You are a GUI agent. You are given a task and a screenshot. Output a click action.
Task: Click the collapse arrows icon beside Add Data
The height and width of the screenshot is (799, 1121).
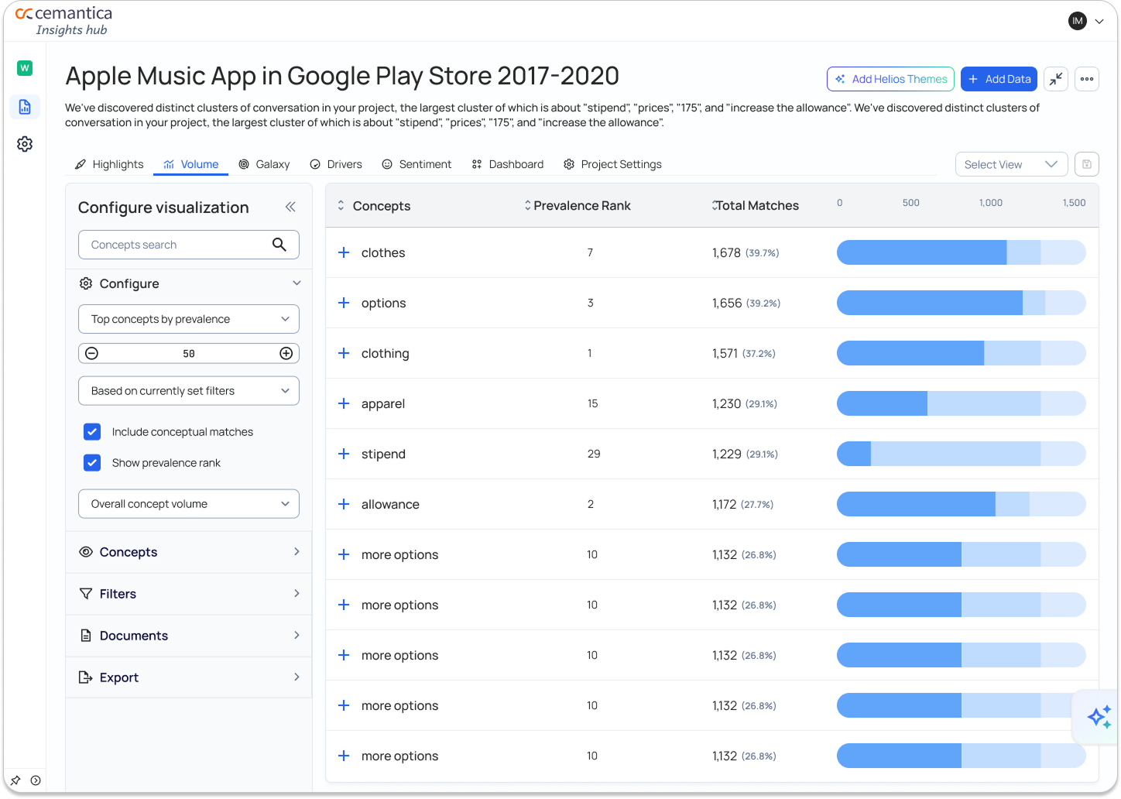click(1056, 79)
